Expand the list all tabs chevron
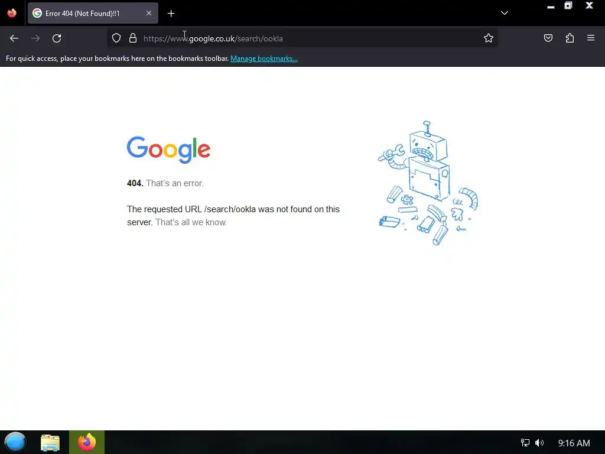 [x=505, y=13]
